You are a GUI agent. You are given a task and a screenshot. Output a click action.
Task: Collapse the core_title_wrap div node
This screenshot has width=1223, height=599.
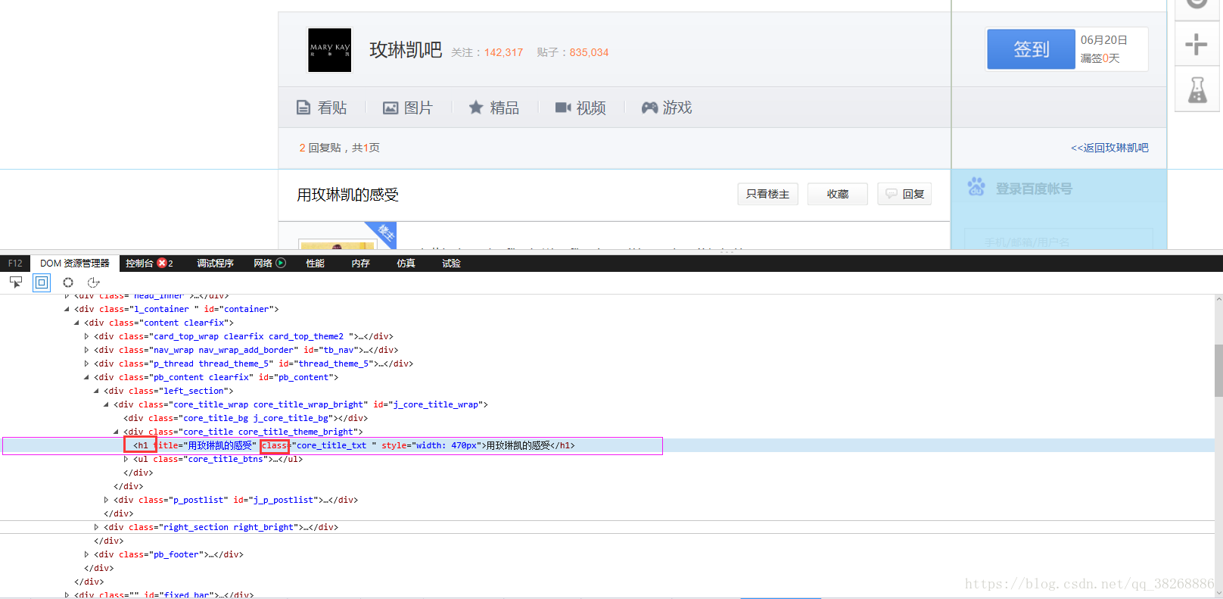tap(106, 404)
